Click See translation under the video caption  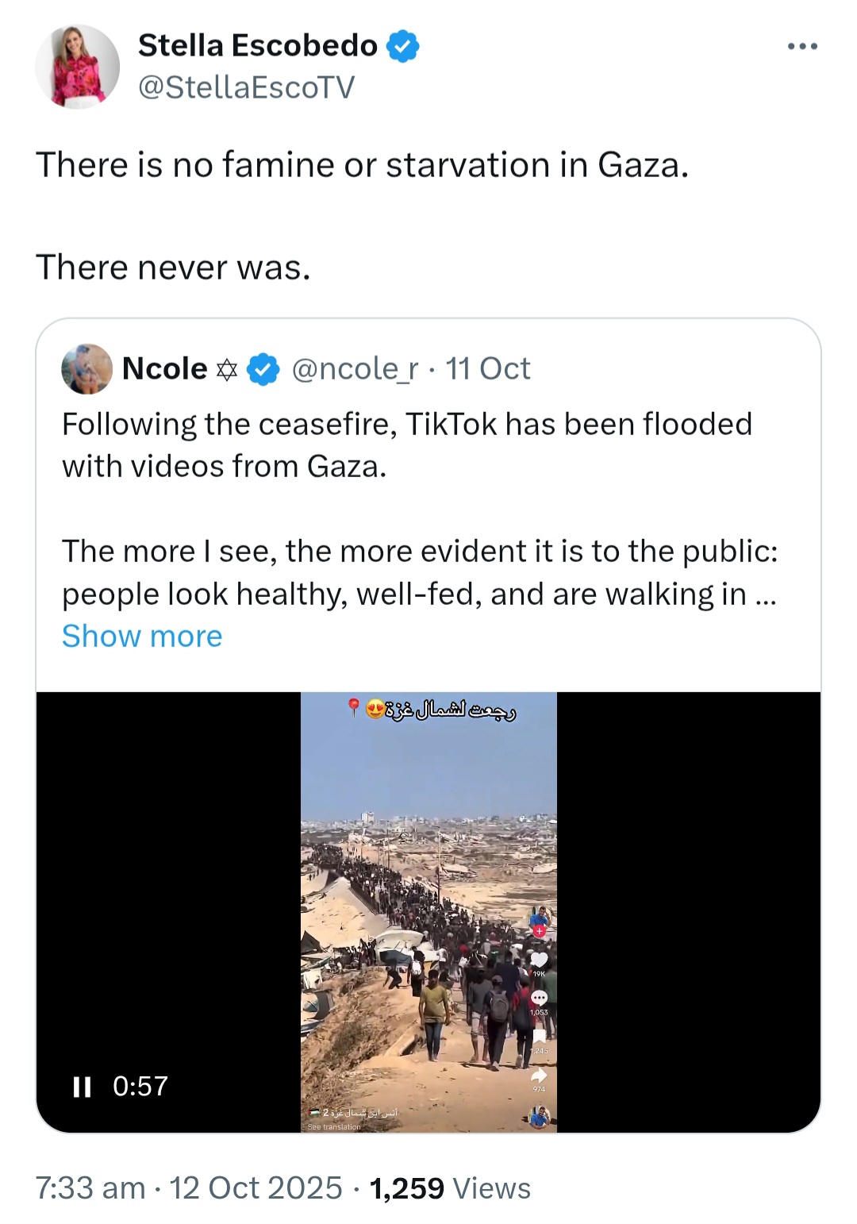click(334, 1126)
